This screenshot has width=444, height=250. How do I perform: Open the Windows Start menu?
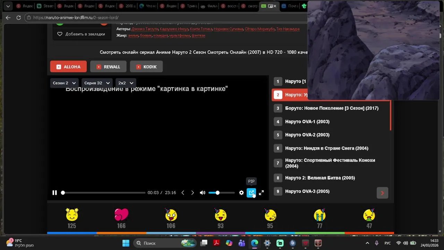coord(126,243)
